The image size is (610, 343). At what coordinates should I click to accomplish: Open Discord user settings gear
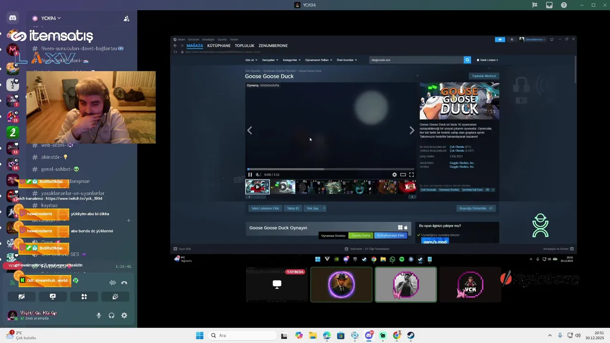tap(124, 315)
